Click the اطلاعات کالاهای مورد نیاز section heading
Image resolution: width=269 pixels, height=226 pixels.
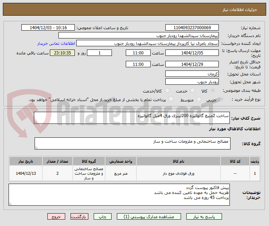234,129
